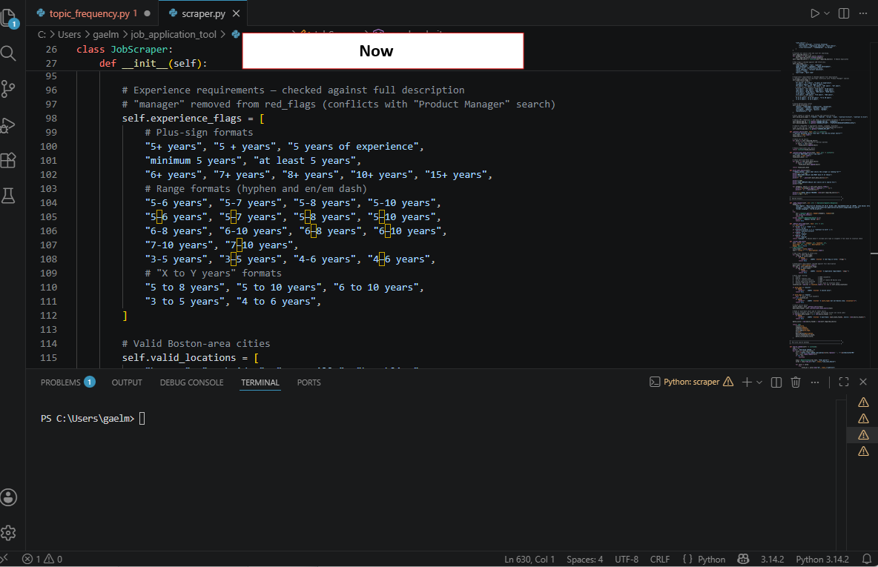Click the Ln 630, Col 1 cursor position
This screenshot has width=878, height=567.
tap(529, 559)
